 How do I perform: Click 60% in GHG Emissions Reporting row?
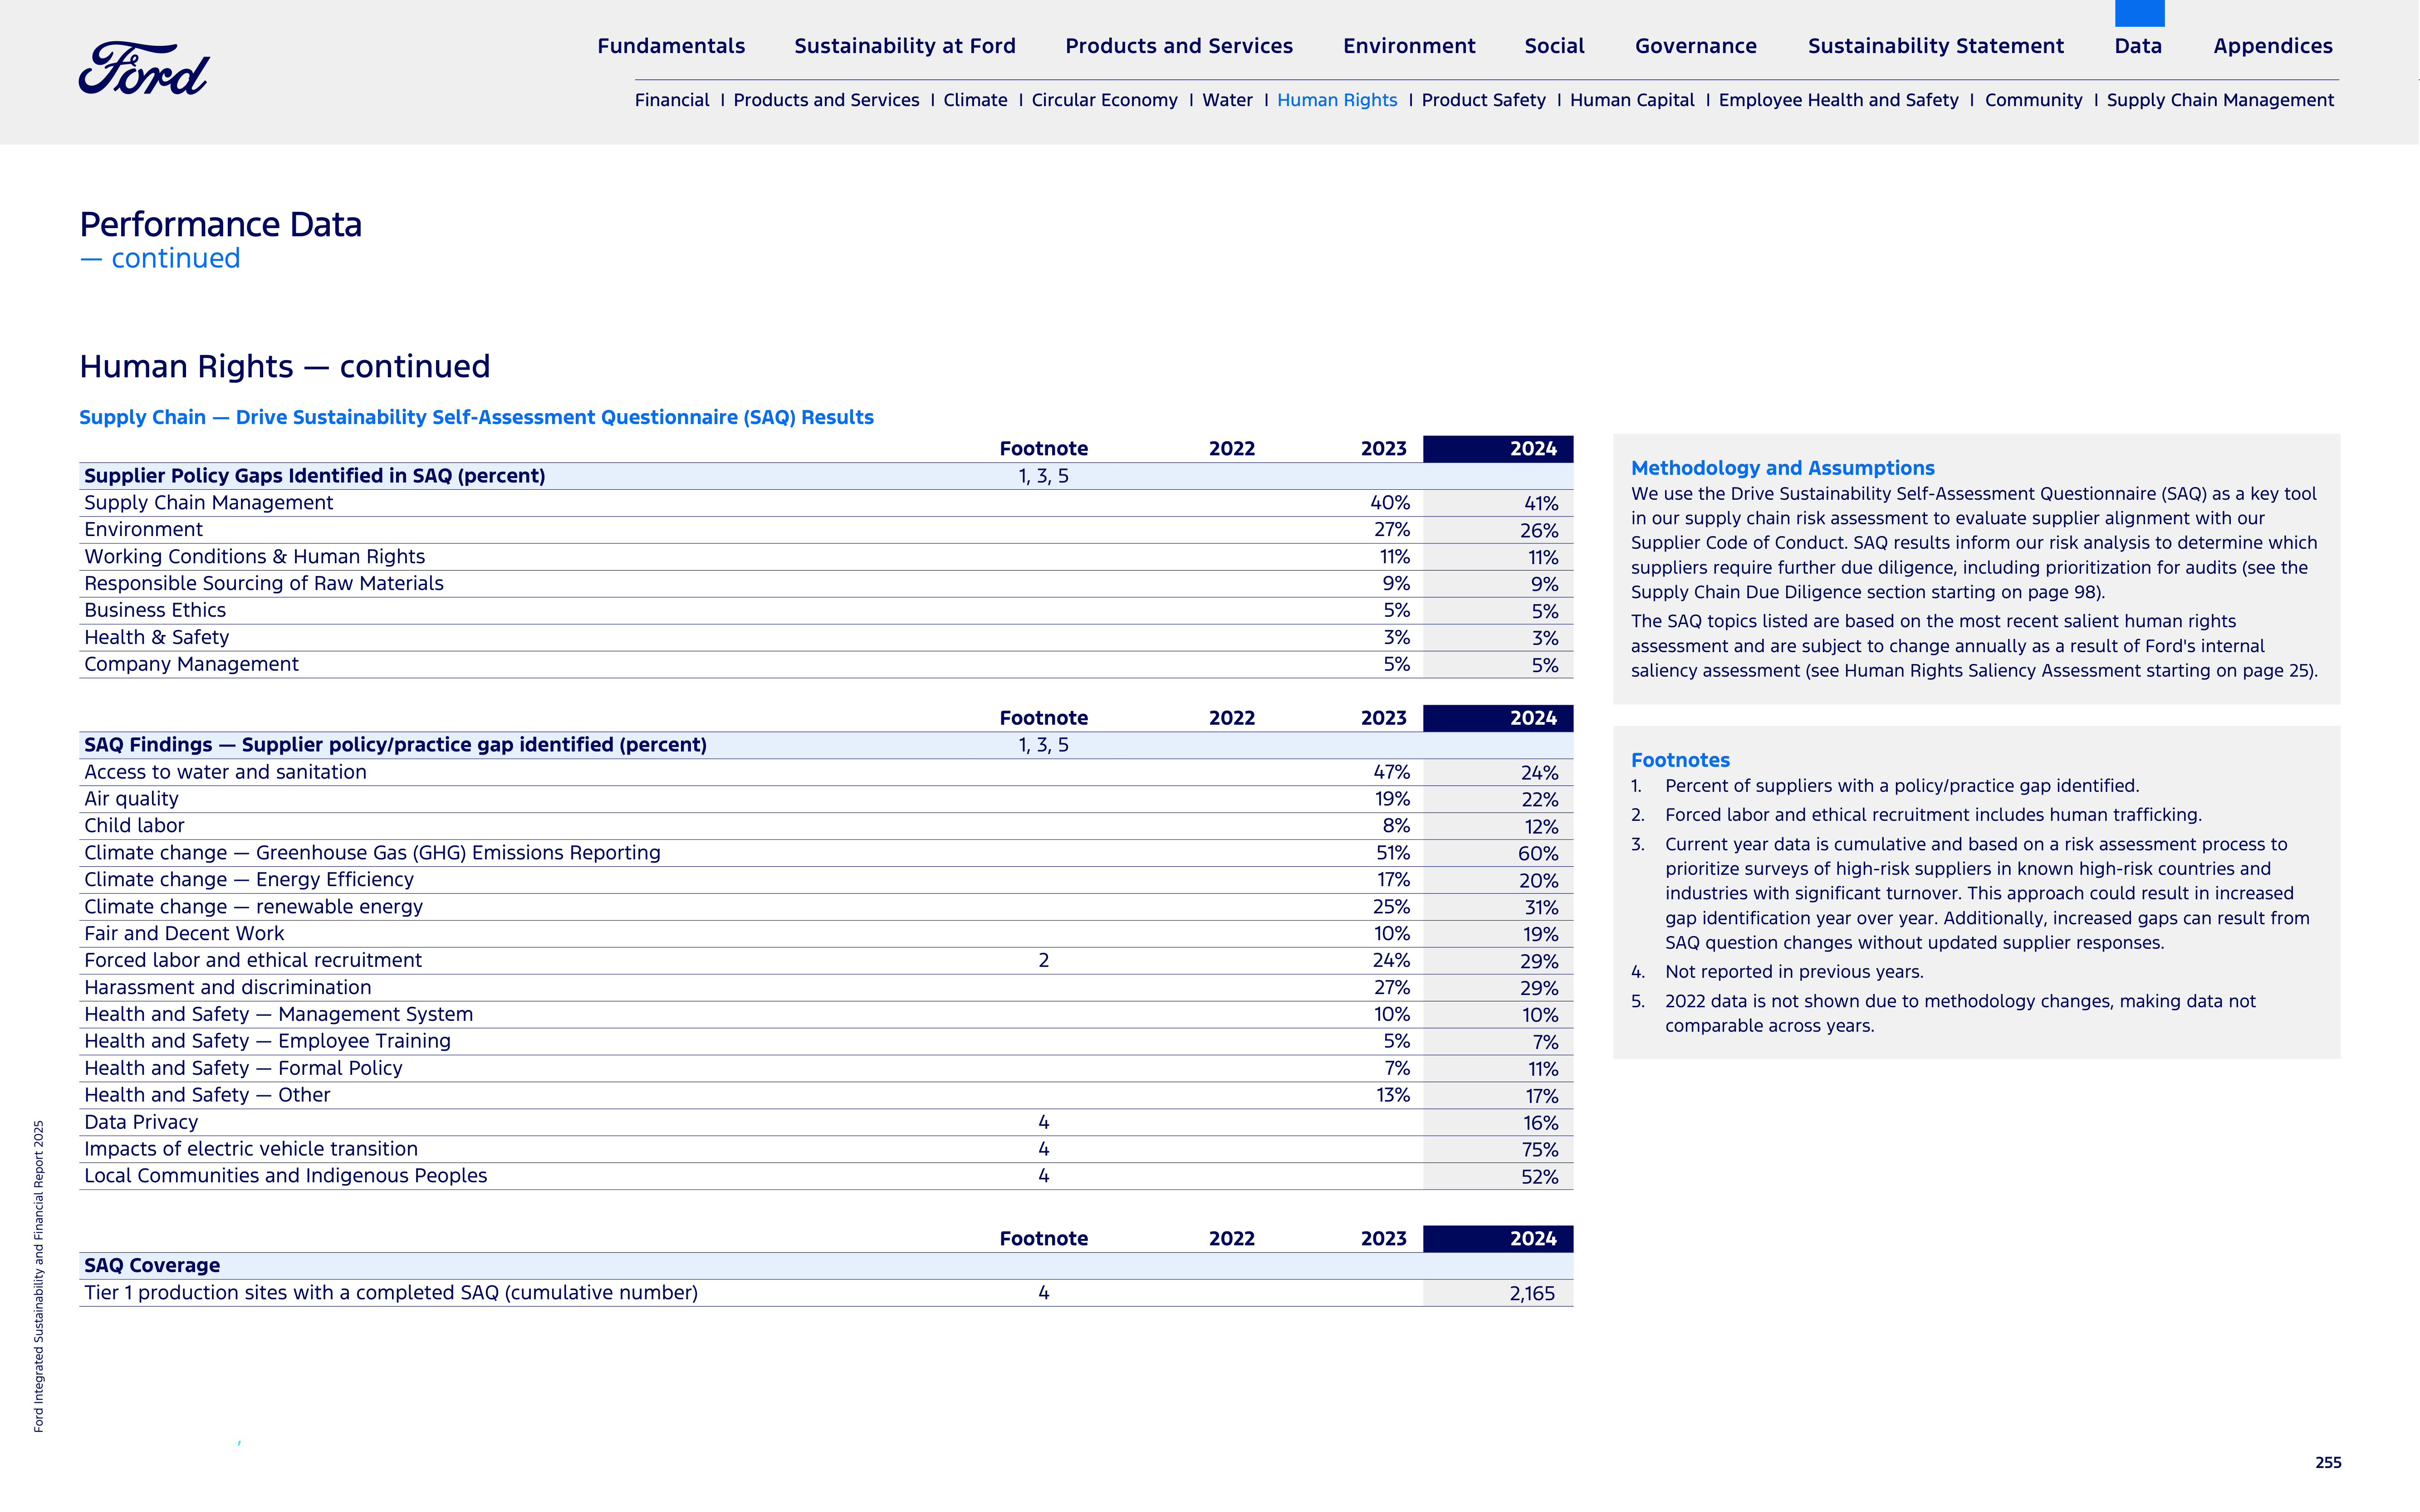click(1538, 854)
